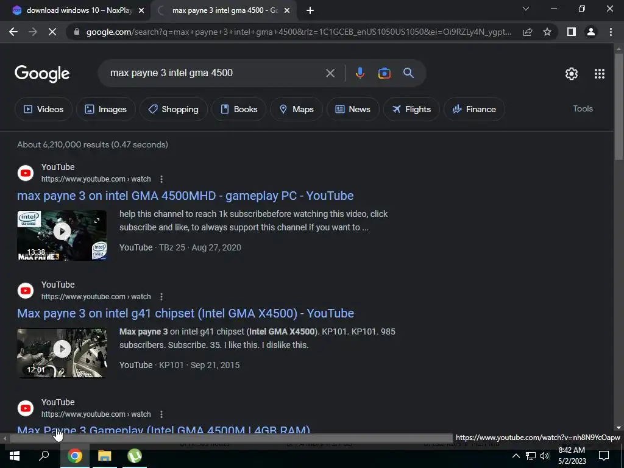
Task: Open network status in system tray
Action: [531, 456]
